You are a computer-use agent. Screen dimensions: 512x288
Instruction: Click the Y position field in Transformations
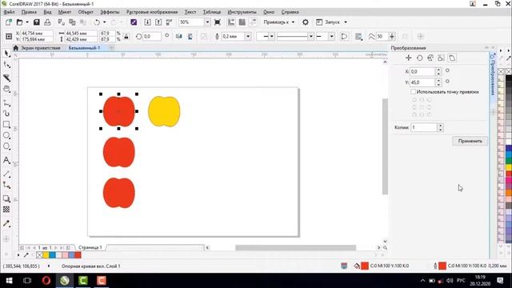(x=422, y=82)
